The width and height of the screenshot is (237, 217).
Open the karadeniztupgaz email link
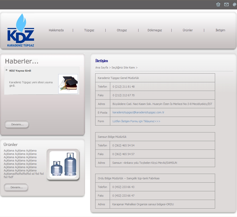pos(138,112)
